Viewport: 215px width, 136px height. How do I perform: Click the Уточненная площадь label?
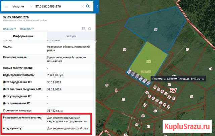17,110
